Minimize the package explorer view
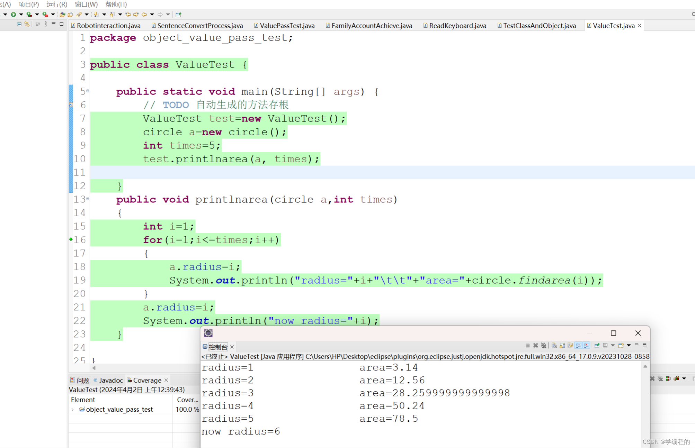 [54, 23]
